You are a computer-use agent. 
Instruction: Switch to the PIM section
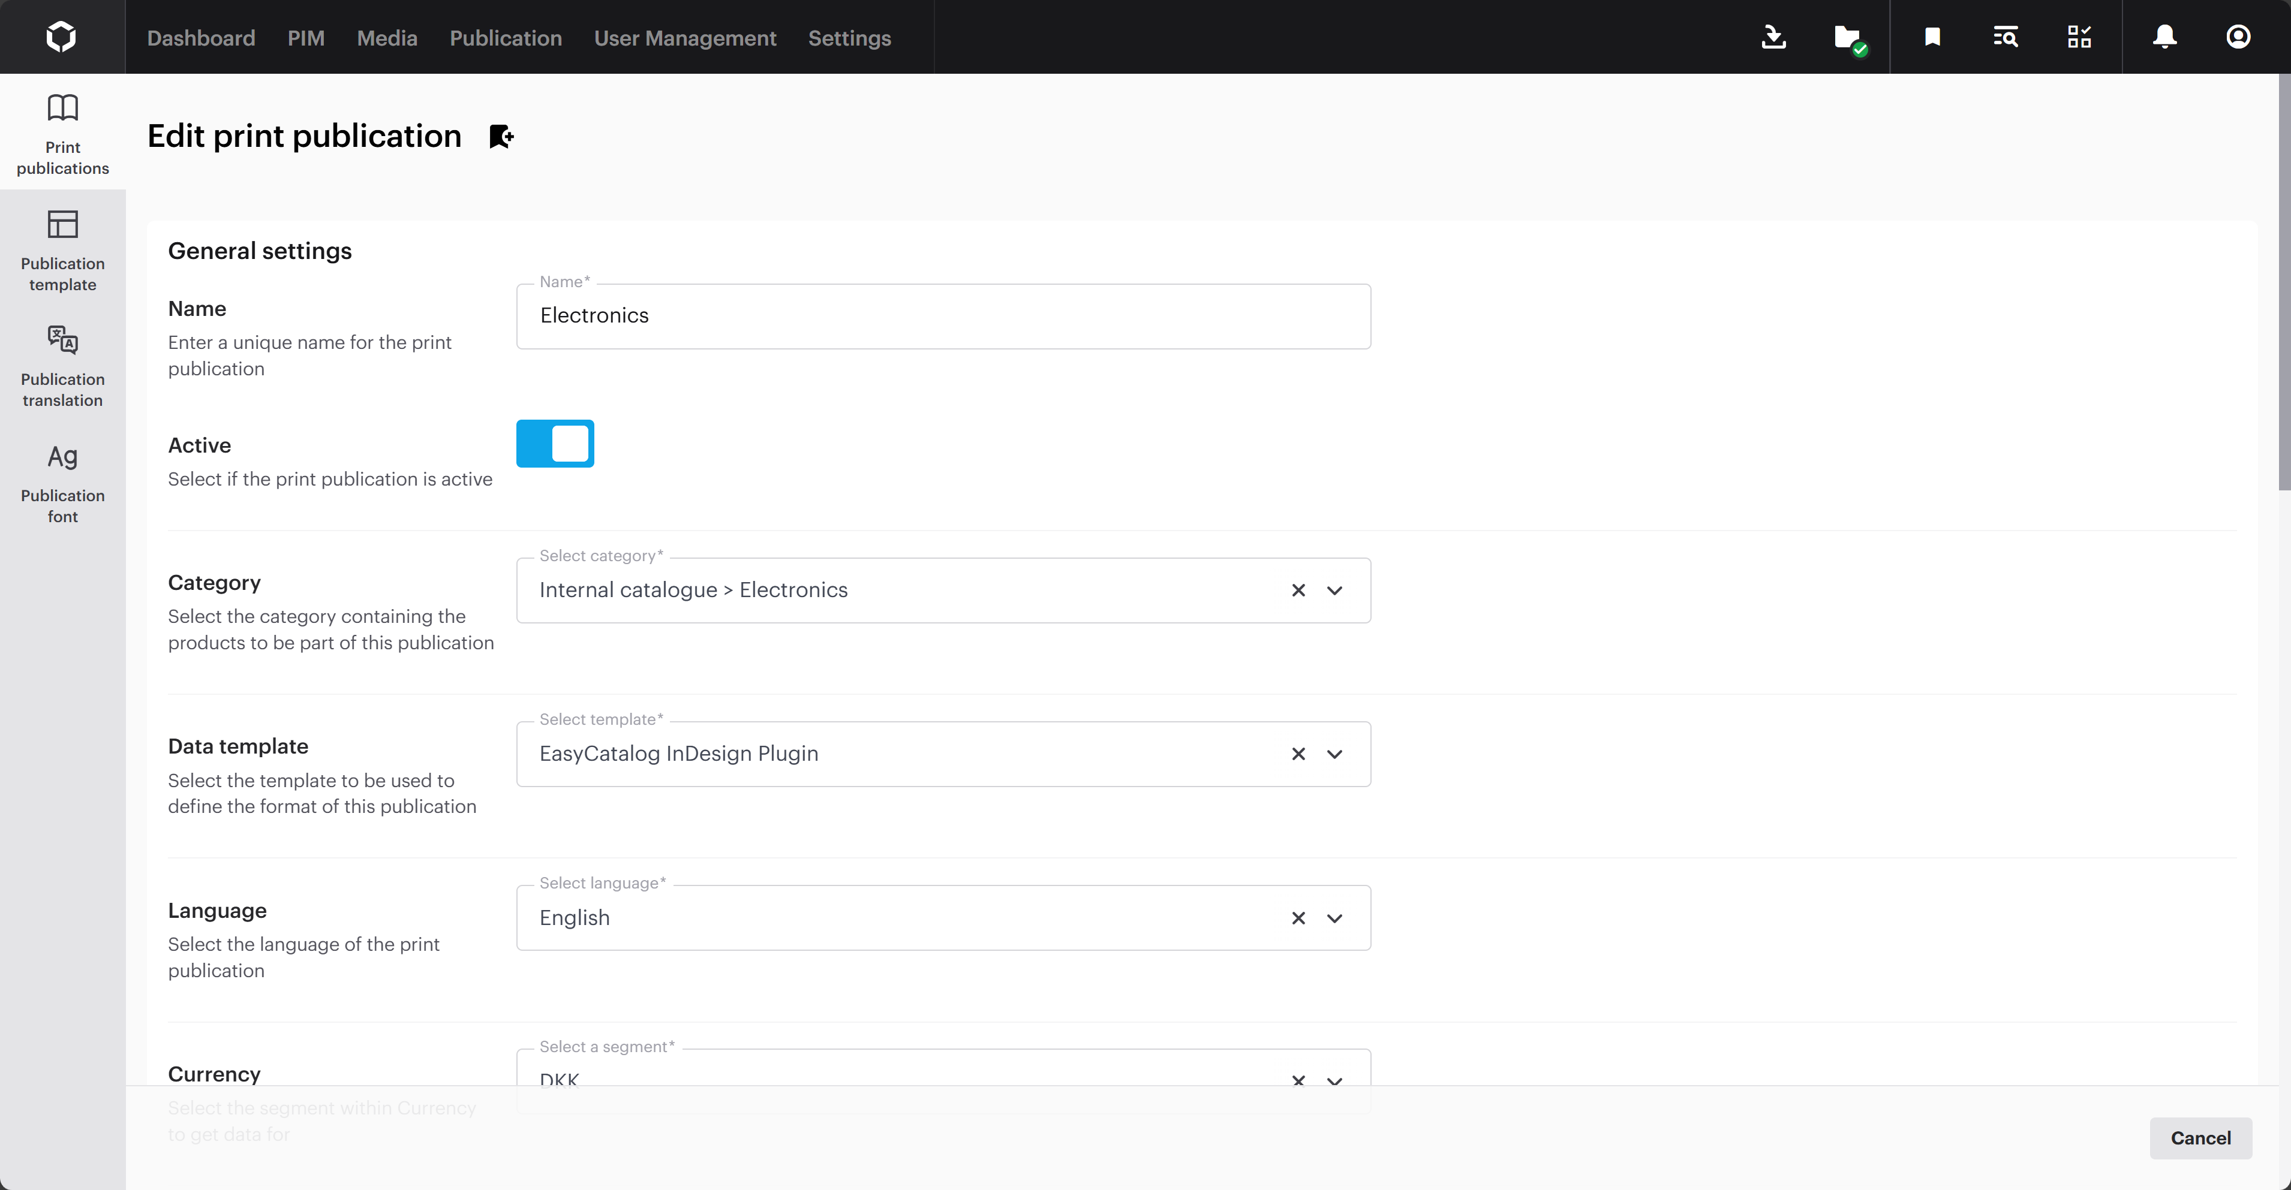pyautogui.click(x=306, y=38)
